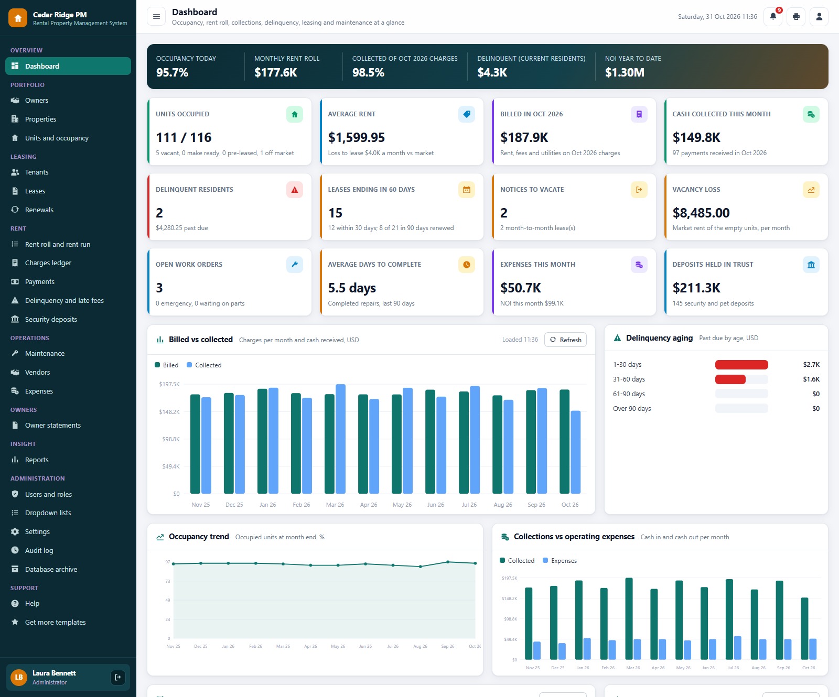This screenshot has width=839, height=697.
Task: Click the Oct 26 collected bar in Billed chart
Action: 576,452
